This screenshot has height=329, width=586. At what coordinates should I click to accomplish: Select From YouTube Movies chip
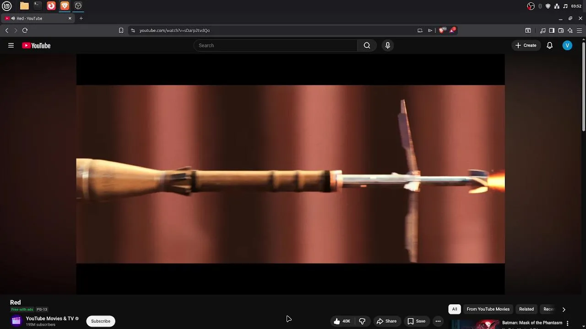[x=488, y=309]
